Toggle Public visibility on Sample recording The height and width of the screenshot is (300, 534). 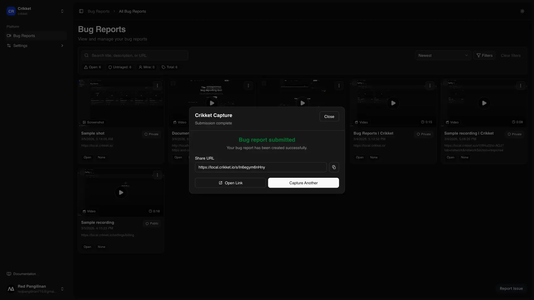[x=152, y=223]
